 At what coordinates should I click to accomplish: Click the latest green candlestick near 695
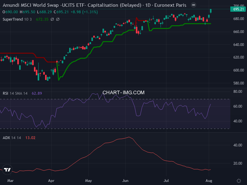[x=211, y=11]
